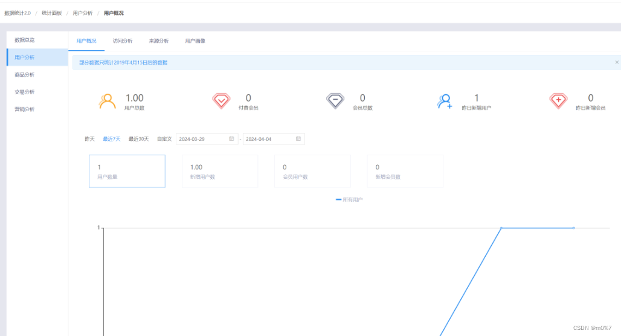Viewport: 621px width, 336px height.
Task: Select the 最近7天 date range
Action: click(x=112, y=139)
